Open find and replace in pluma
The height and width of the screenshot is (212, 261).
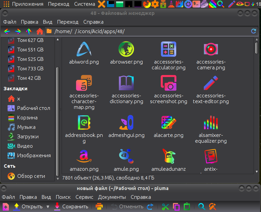click(x=213, y=207)
